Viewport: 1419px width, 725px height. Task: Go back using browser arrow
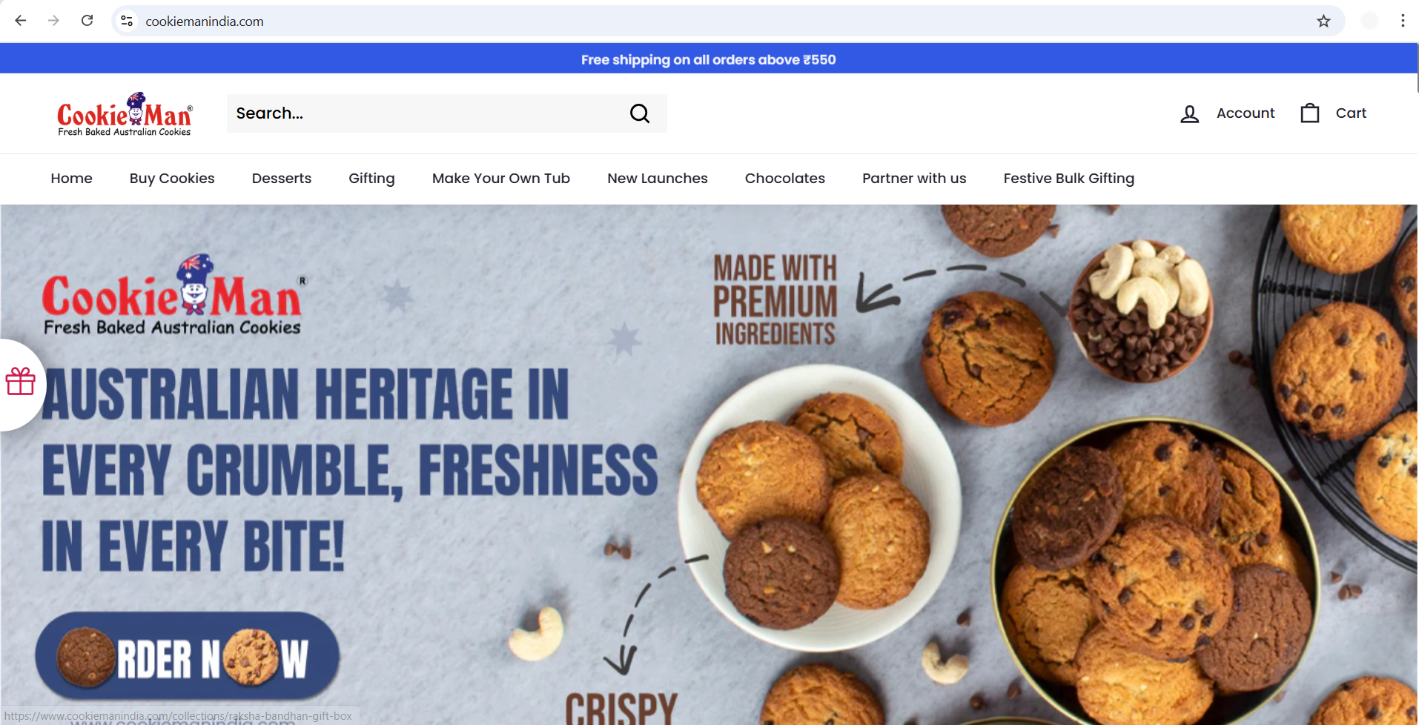coord(21,21)
